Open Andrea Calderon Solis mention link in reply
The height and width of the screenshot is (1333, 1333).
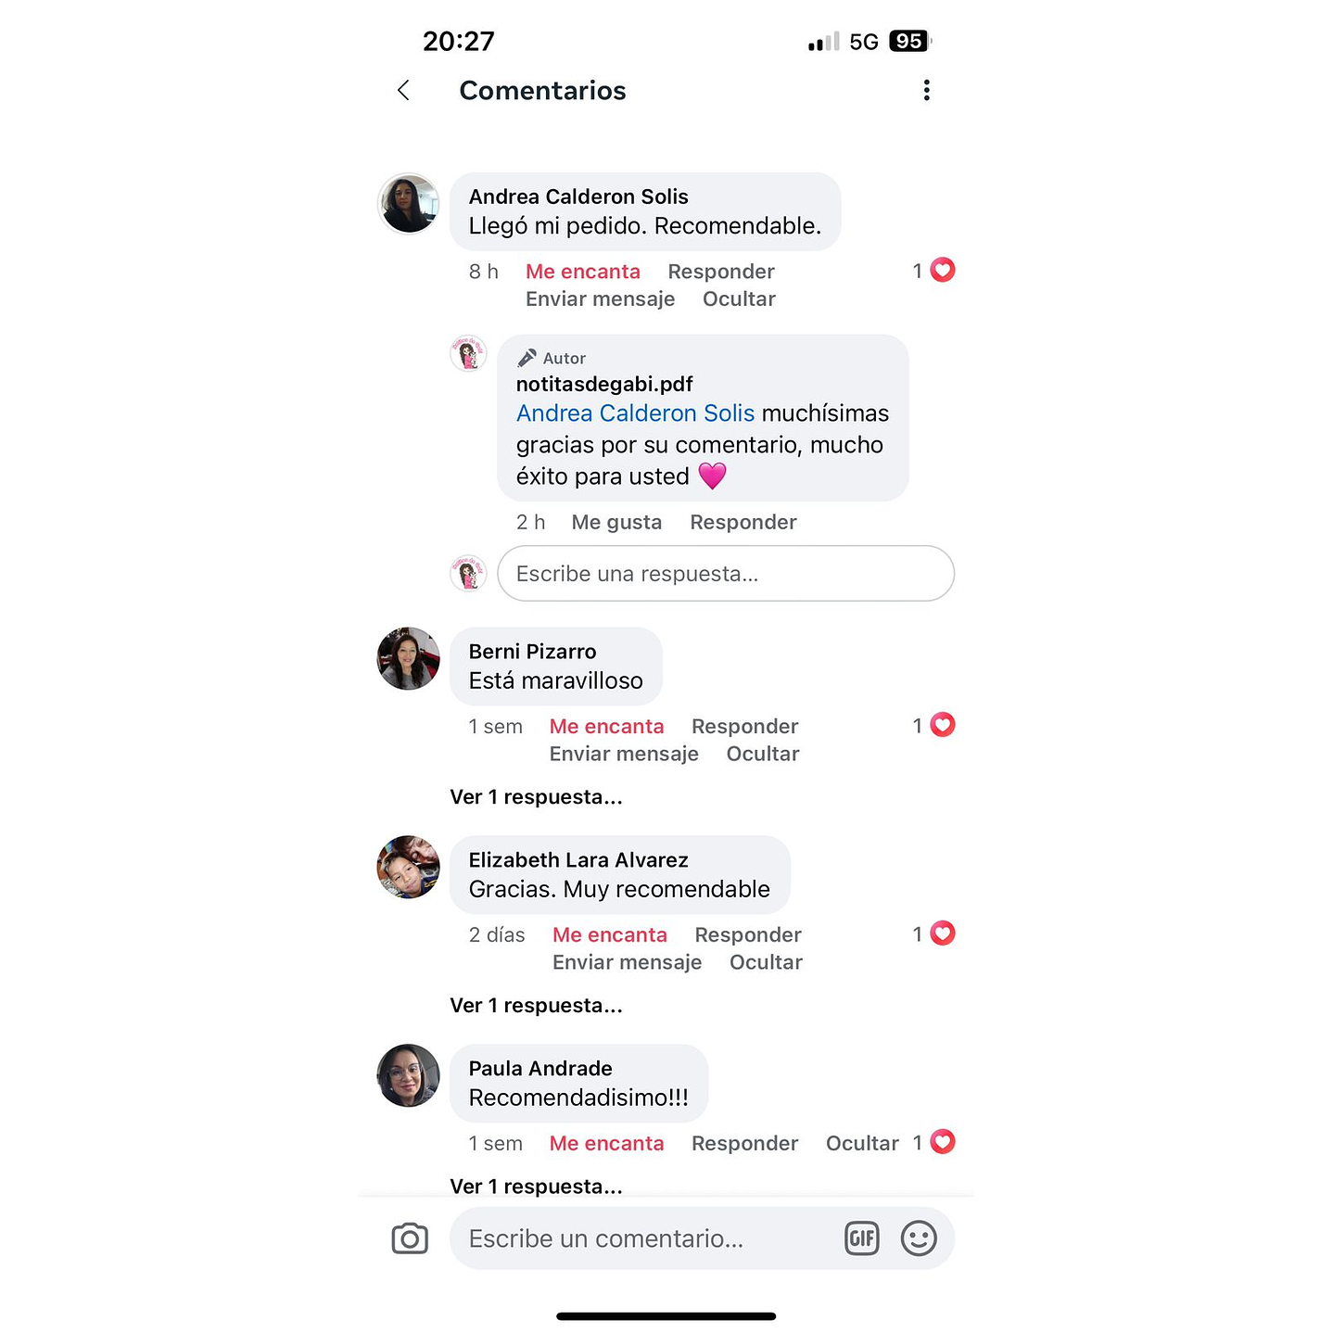[636, 413]
